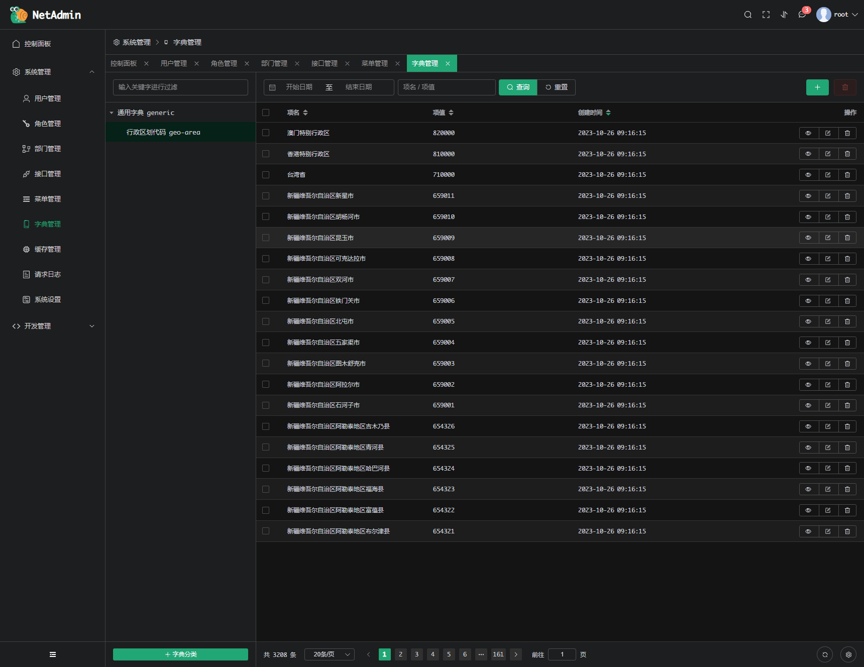Click the 字典分类 add button
This screenshot has height=667, width=864.
point(180,654)
